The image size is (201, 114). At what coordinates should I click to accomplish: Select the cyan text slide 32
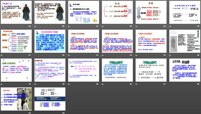(50, 41)
